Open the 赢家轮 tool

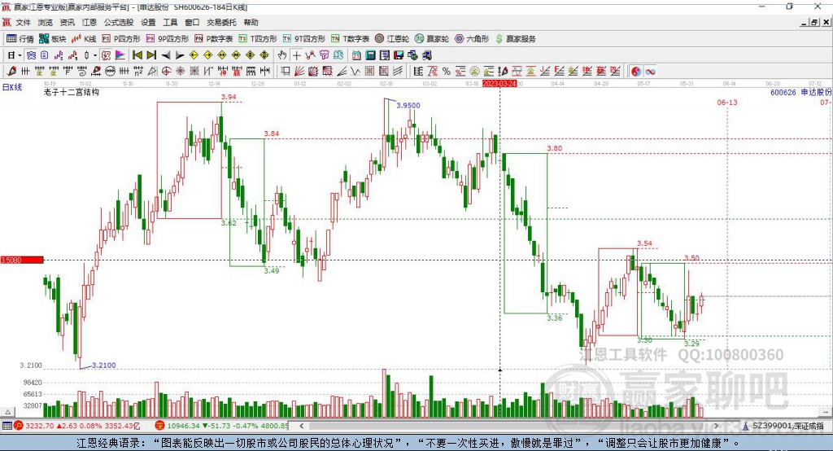(x=432, y=39)
